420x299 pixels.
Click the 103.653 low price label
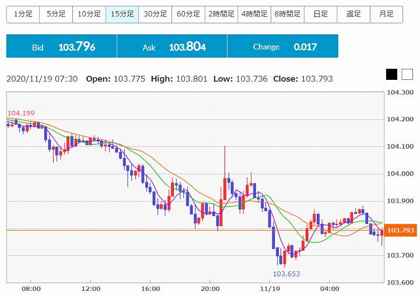coord(286,274)
